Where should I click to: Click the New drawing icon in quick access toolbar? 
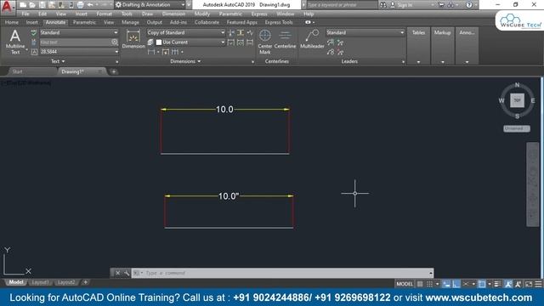[23, 5]
